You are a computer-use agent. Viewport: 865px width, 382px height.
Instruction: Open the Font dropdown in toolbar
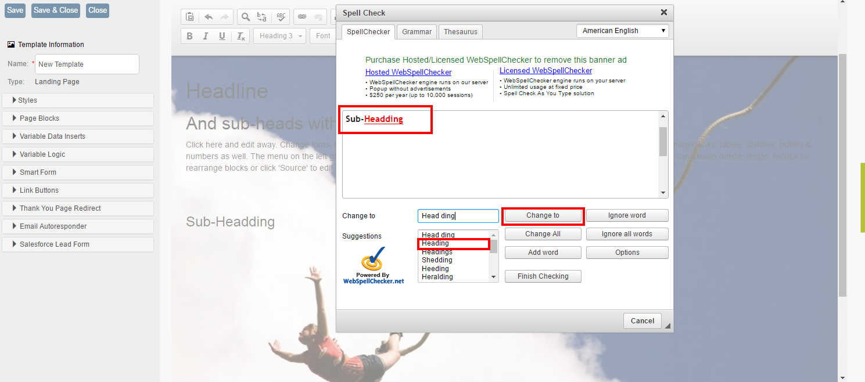pos(322,36)
